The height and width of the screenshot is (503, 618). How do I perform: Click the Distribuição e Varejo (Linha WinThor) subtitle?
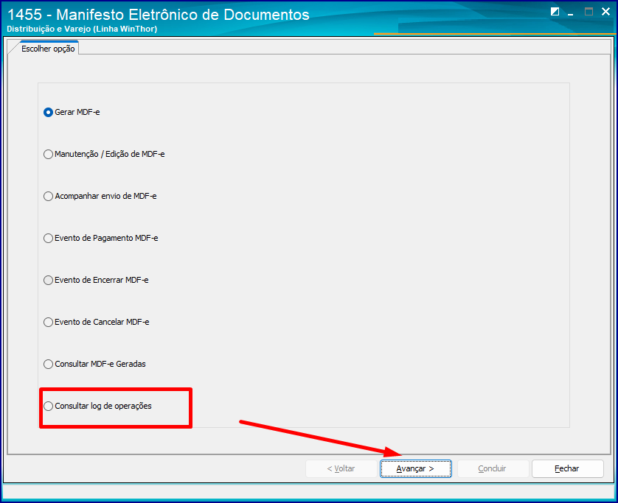(82, 29)
